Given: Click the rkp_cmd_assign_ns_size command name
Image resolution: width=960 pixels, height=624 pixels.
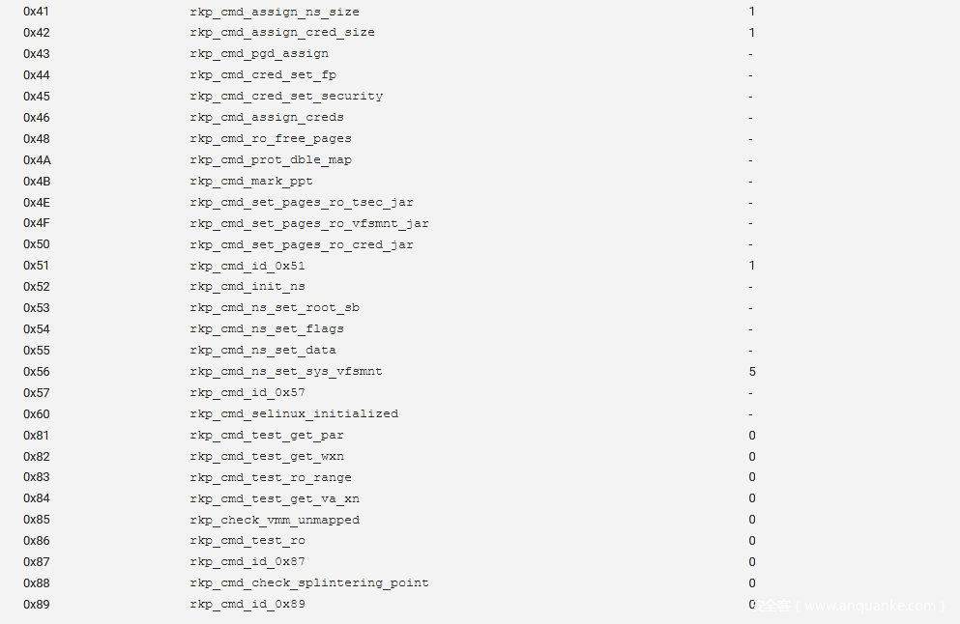Looking at the screenshot, I should click(x=275, y=12).
